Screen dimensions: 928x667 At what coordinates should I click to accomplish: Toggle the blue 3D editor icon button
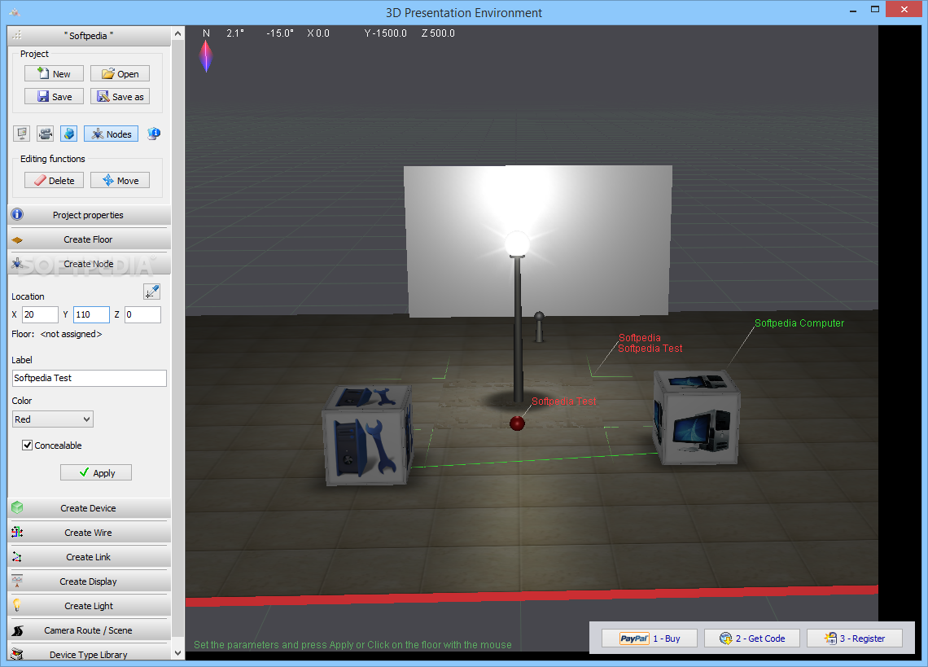(x=68, y=134)
